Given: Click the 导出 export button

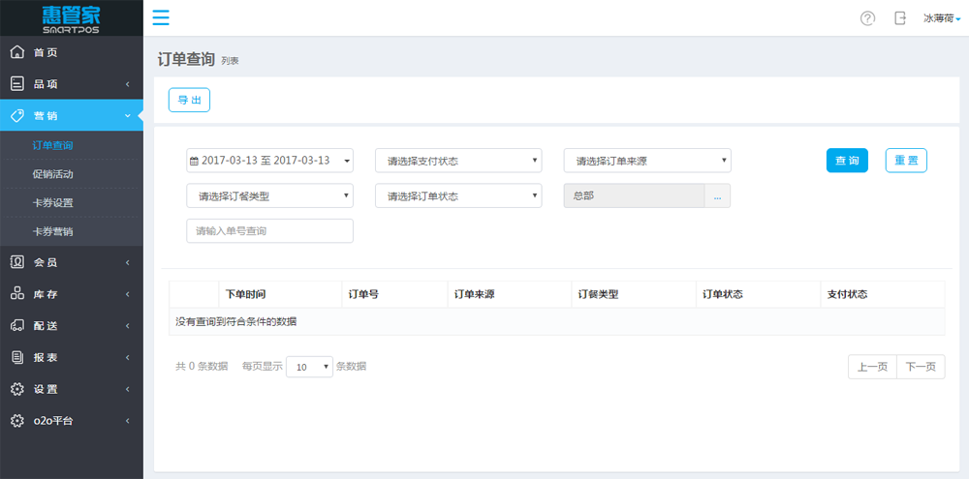Looking at the screenshot, I should tap(190, 100).
